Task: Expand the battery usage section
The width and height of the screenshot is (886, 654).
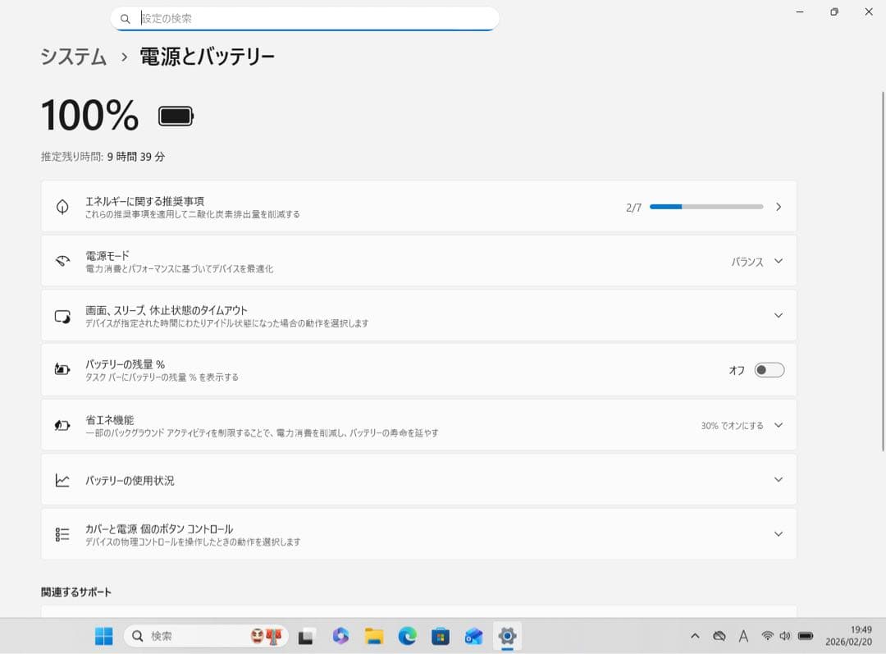Action: tap(778, 479)
